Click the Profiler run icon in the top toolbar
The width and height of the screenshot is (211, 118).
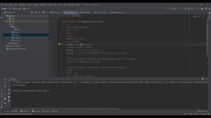pyautogui.click(x=192, y=9)
